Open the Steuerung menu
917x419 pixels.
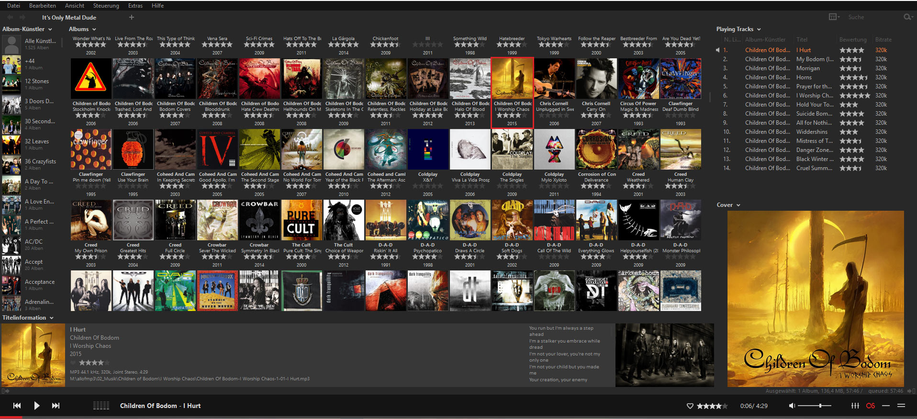coord(106,6)
